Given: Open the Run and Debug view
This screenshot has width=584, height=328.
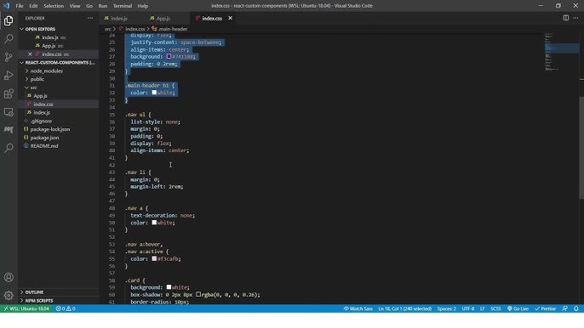Looking at the screenshot, I should [9, 75].
